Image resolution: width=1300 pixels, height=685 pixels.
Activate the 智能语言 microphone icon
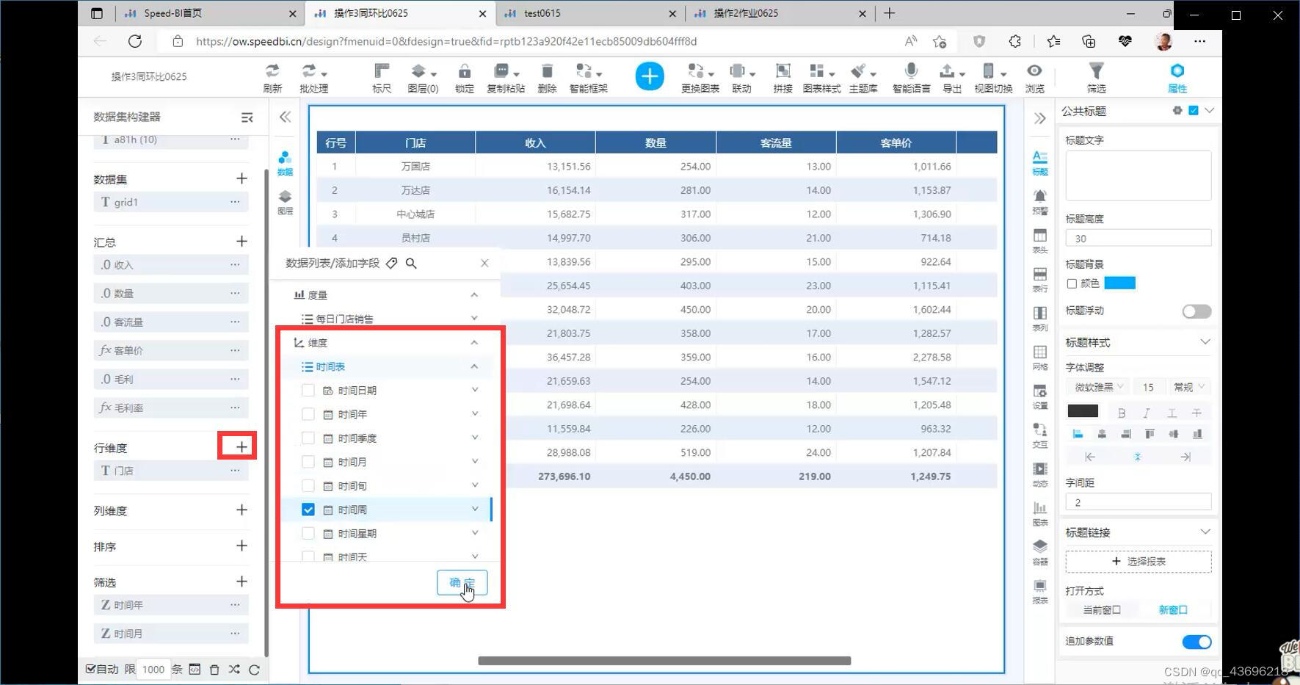tap(911, 77)
